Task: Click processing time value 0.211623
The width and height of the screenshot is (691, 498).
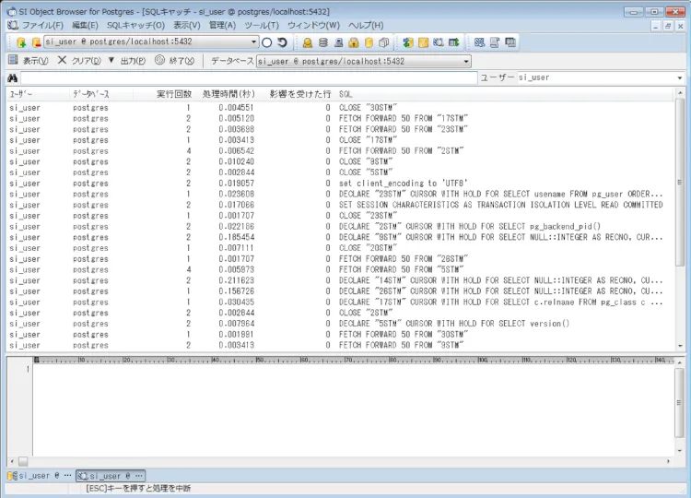Action: (236, 280)
